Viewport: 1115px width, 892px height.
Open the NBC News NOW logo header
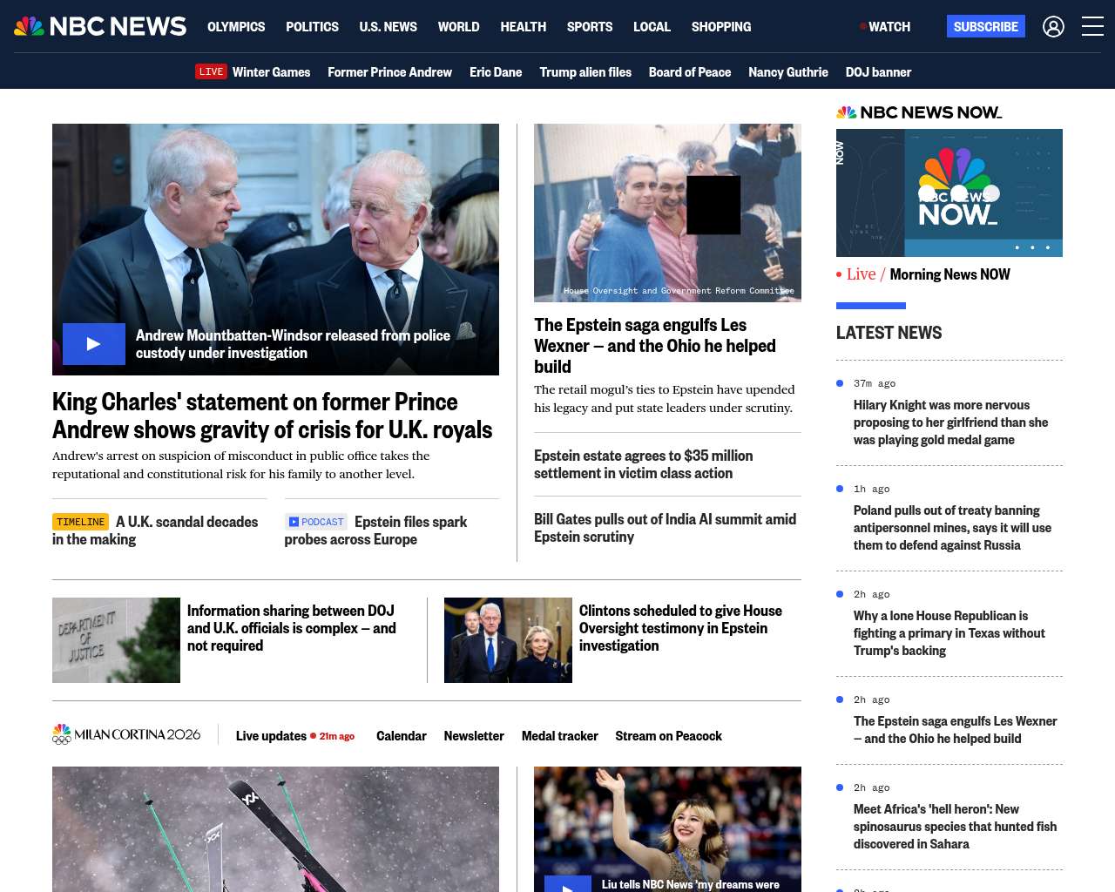(919, 112)
